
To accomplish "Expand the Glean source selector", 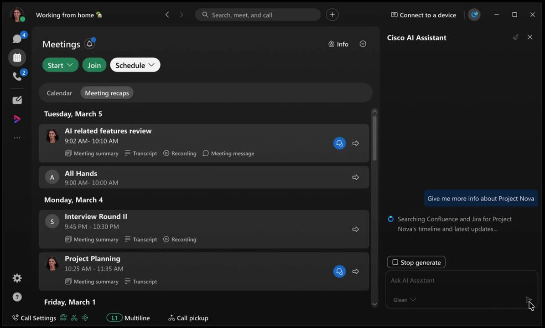I will point(405,300).
